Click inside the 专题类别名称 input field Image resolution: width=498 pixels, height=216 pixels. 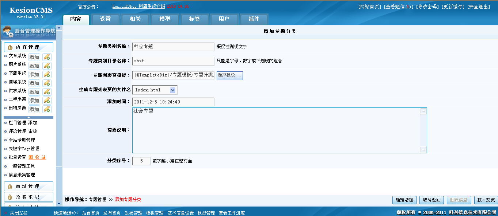point(173,47)
